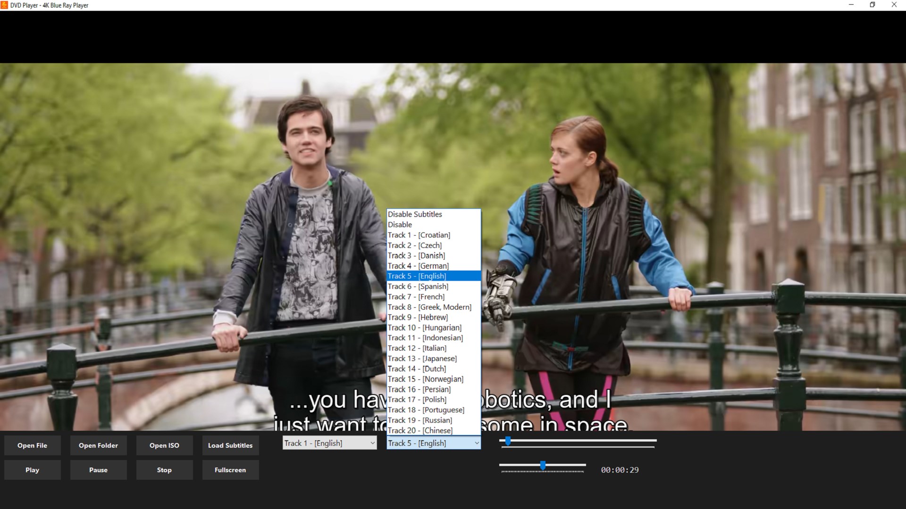Click Load Subtitles button

pos(230,445)
